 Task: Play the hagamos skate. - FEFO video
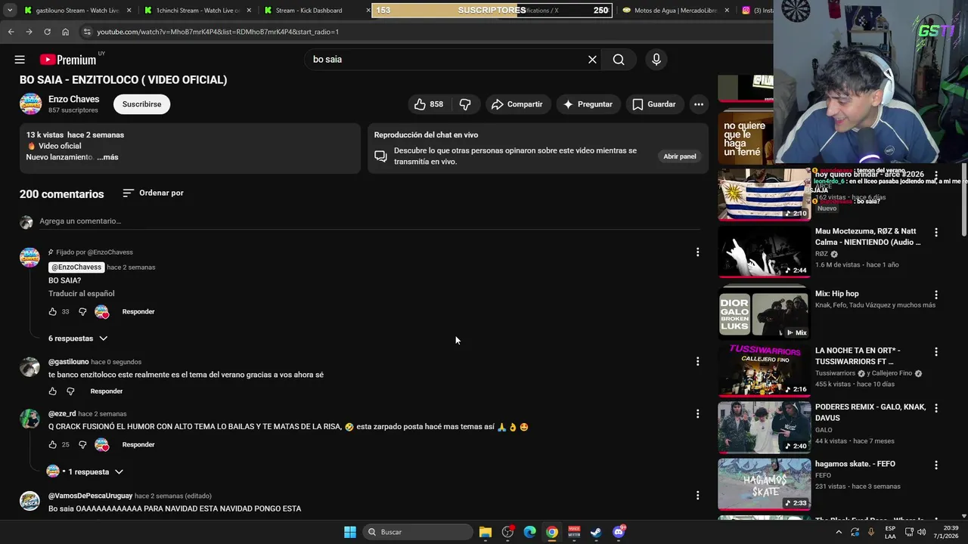[x=764, y=484]
